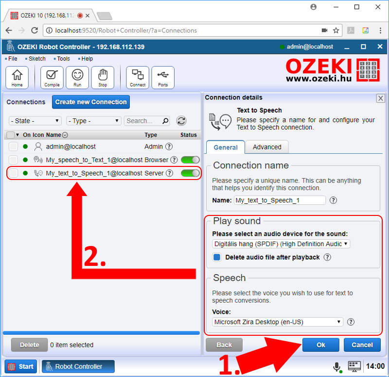Click Robot Controller taskbar item
389x377 pixels.
coord(78,366)
